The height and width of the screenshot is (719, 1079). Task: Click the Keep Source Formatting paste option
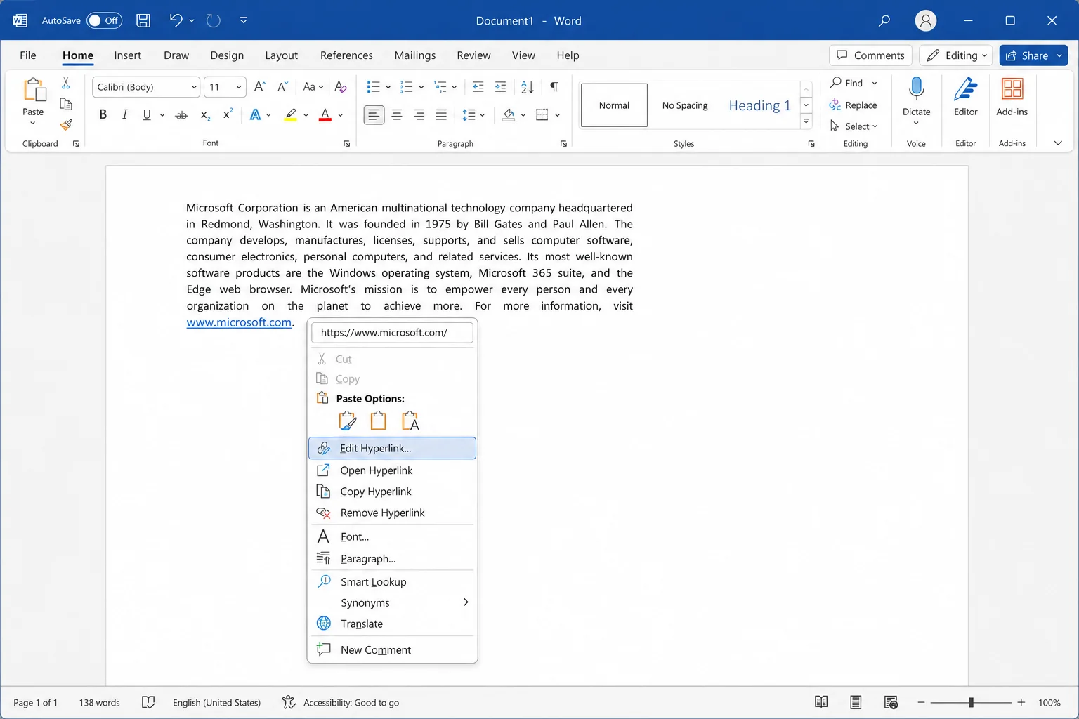pos(348,421)
